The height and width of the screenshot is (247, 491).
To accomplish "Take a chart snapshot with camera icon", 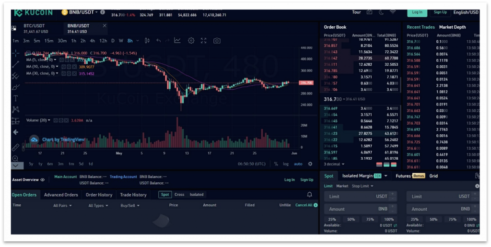I will pyautogui.click(x=217, y=41).
